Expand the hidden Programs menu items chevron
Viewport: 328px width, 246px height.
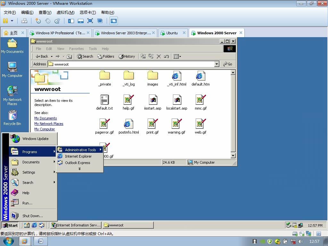click(x=79, y=169)
